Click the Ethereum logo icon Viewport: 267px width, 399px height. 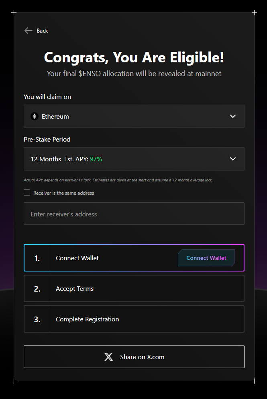click(x=35, y=116)
